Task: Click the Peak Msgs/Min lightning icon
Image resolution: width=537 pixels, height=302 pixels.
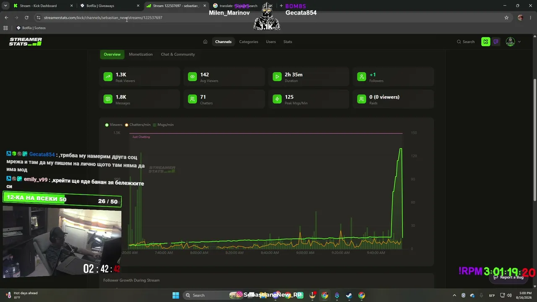Action: [x=277, y=99]
